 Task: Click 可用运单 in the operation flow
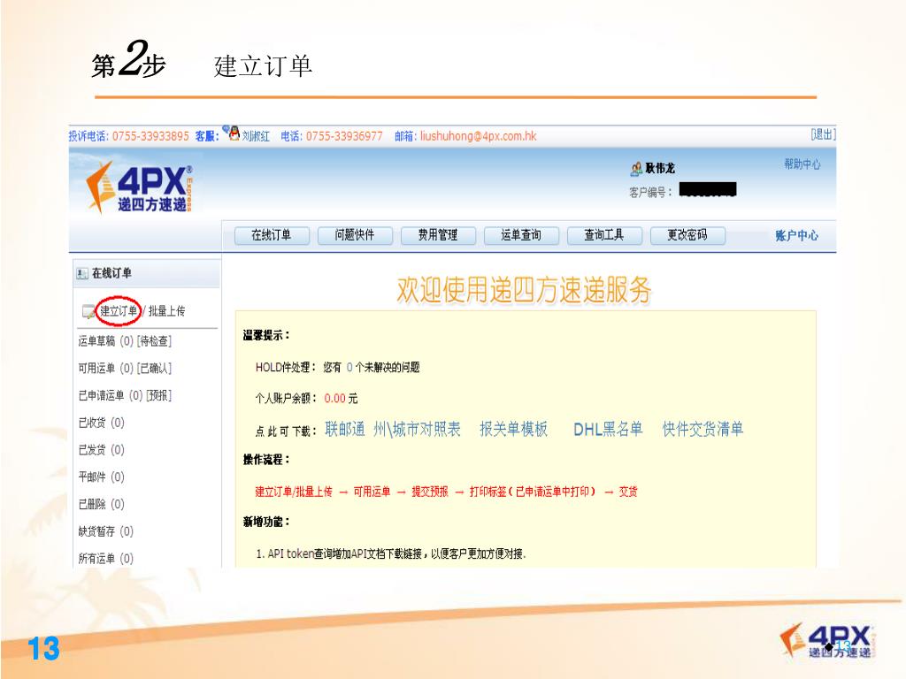point(372,492)
